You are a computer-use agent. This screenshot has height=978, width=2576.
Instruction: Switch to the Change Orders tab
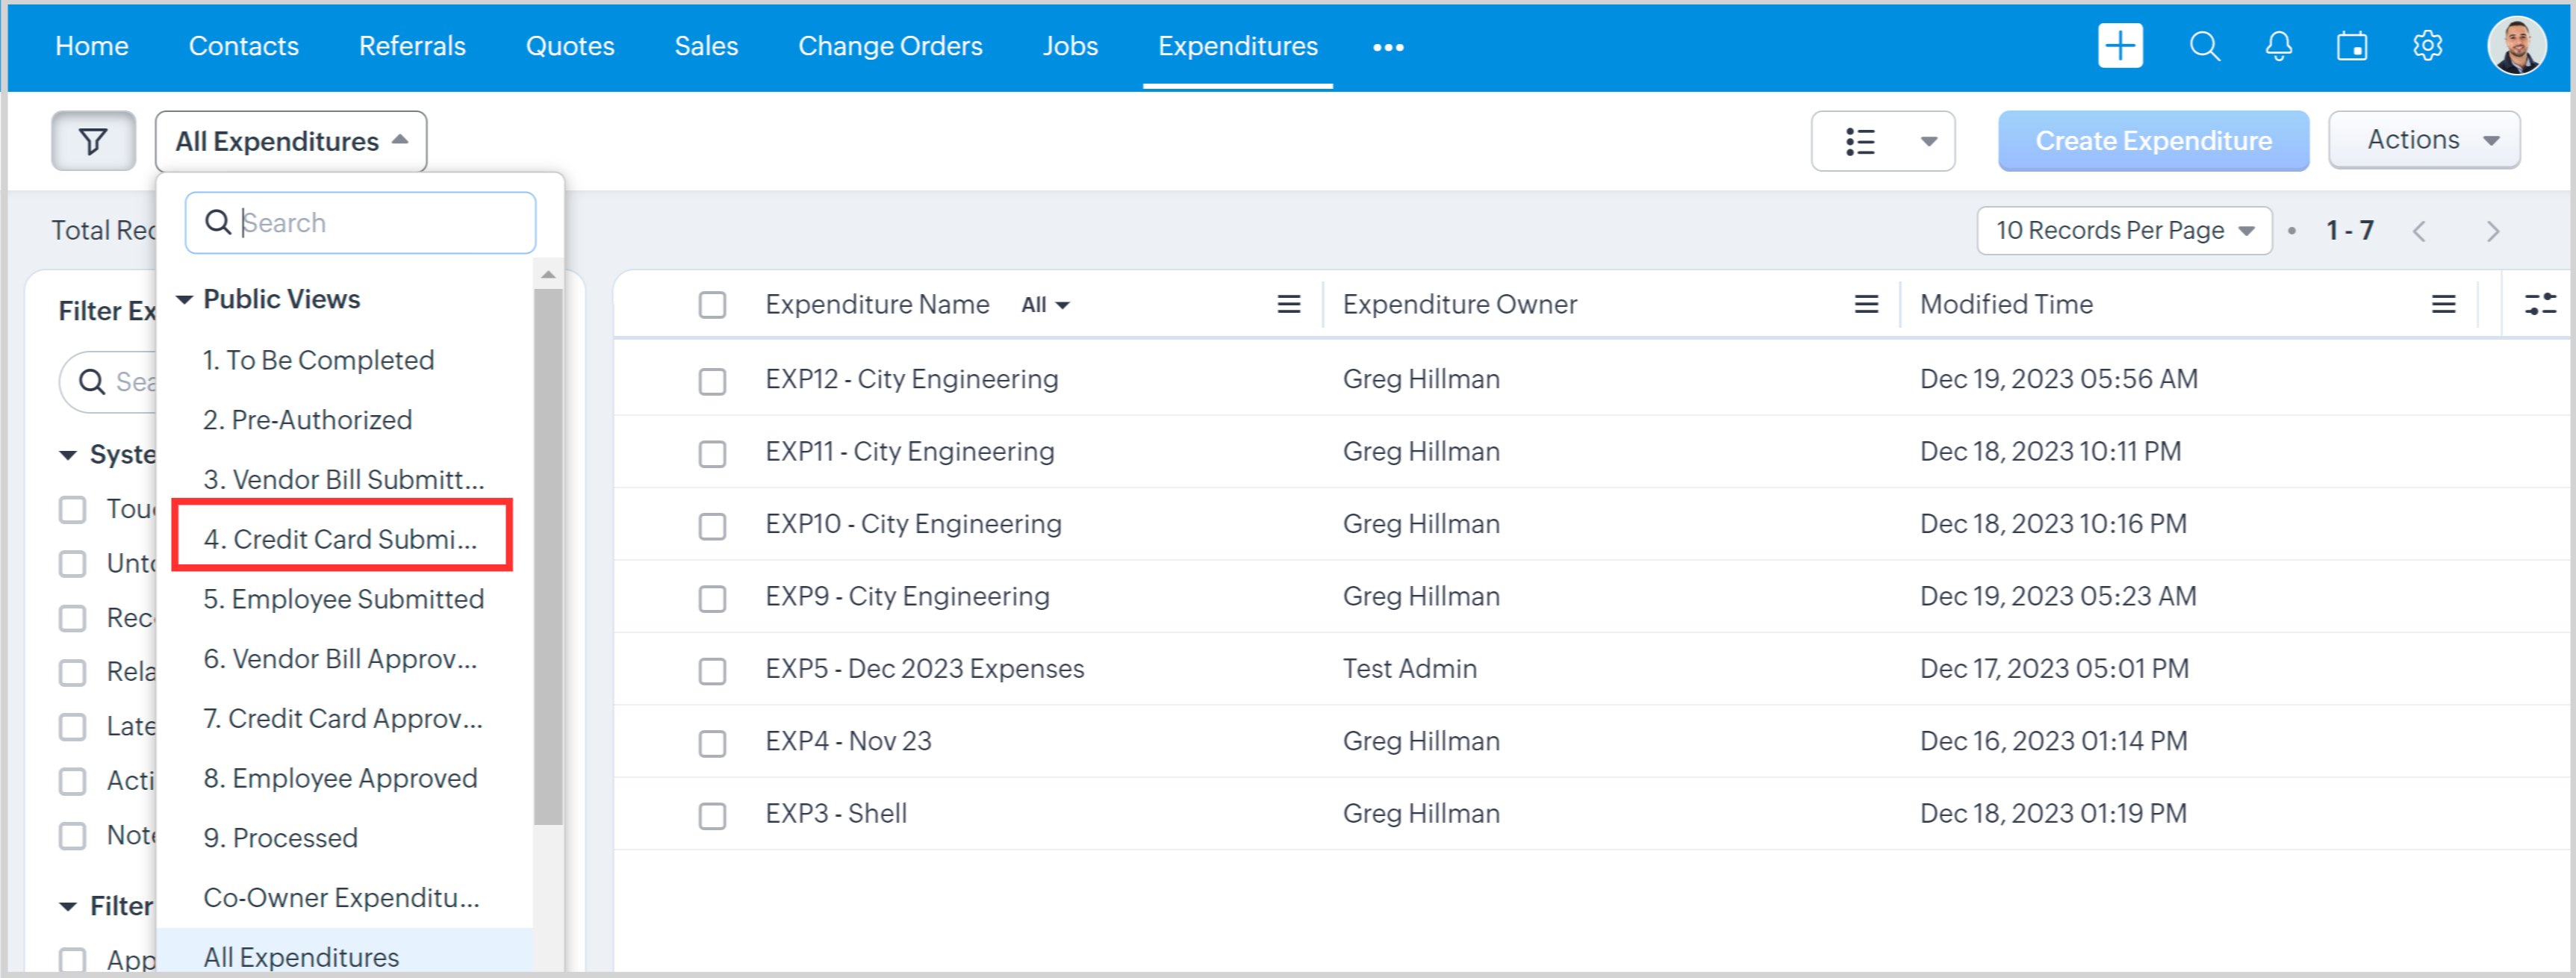tap(889, 46)
